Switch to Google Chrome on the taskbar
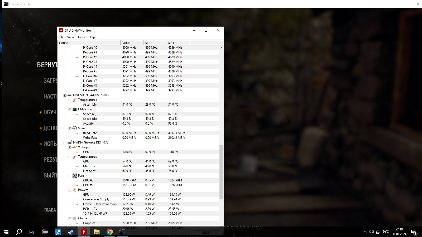 (110, 232)
